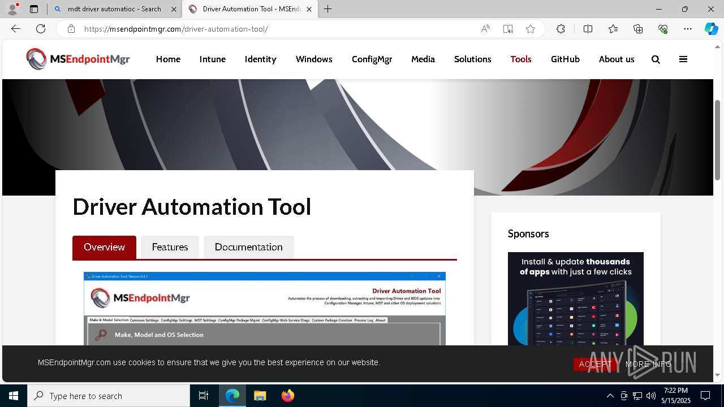Click the browser back arrow
This screenshot has height=407, width=724.
16,29
